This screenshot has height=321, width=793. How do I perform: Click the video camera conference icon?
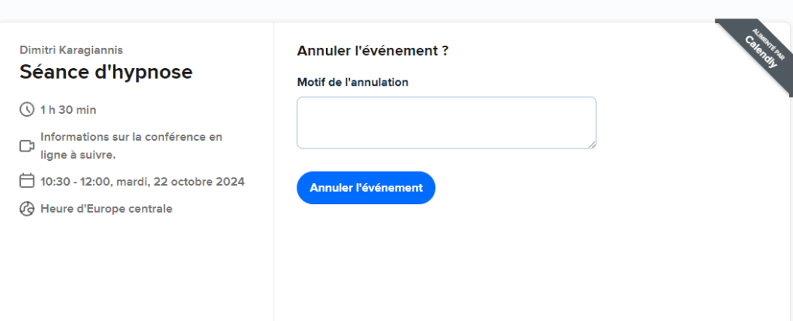pos(27,146)
